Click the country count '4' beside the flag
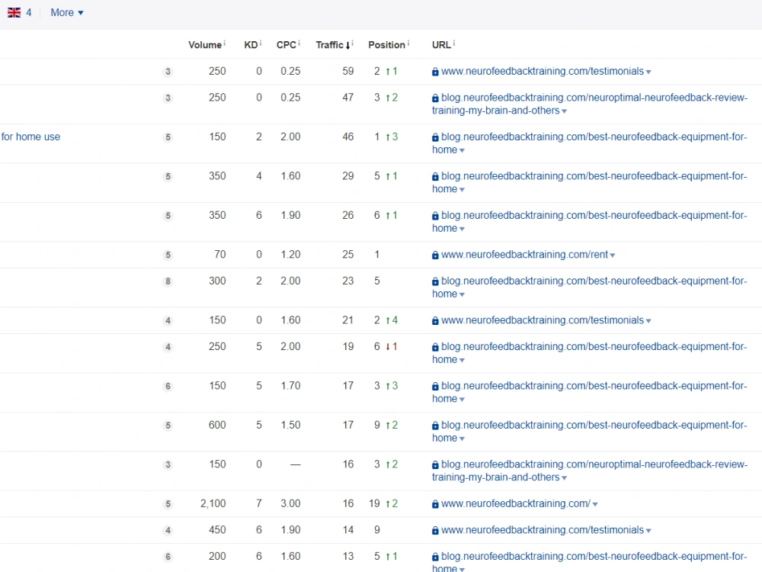762x572 pixels. point(29,13)
